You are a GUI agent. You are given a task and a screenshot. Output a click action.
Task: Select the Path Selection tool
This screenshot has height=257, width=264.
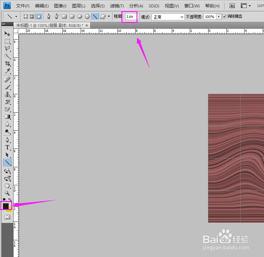pos(7,155)
